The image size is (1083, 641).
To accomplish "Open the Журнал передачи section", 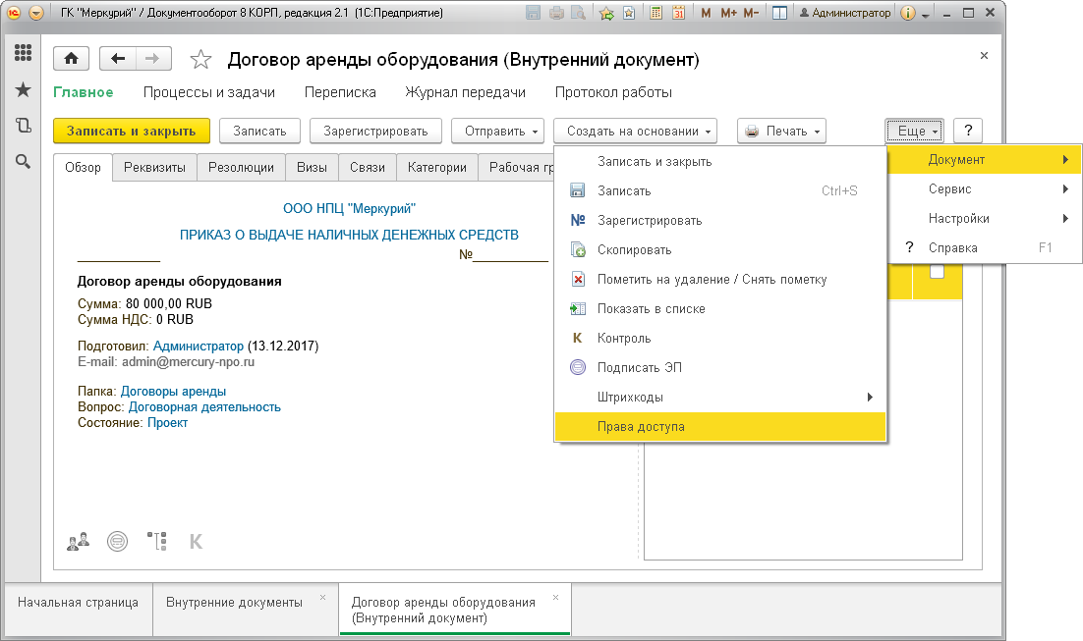I will [x=466, y=92].
